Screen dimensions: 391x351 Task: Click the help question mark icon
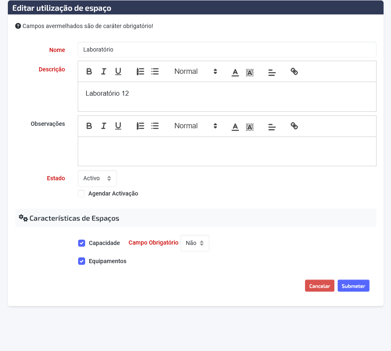pos(18,26)
